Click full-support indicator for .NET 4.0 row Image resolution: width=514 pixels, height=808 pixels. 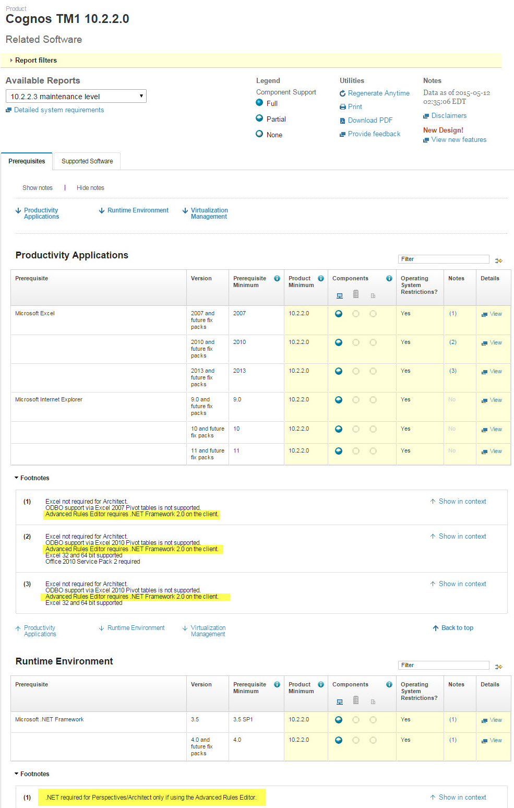point(339,740)
